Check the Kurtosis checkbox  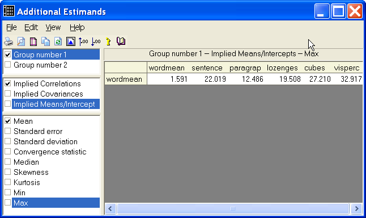point(8,182)
